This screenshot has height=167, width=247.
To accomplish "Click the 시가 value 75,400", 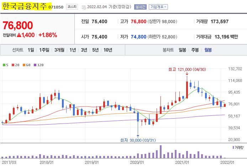I will 99,37.
